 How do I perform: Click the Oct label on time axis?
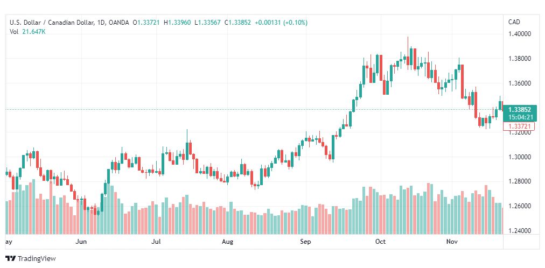[381, 242]
